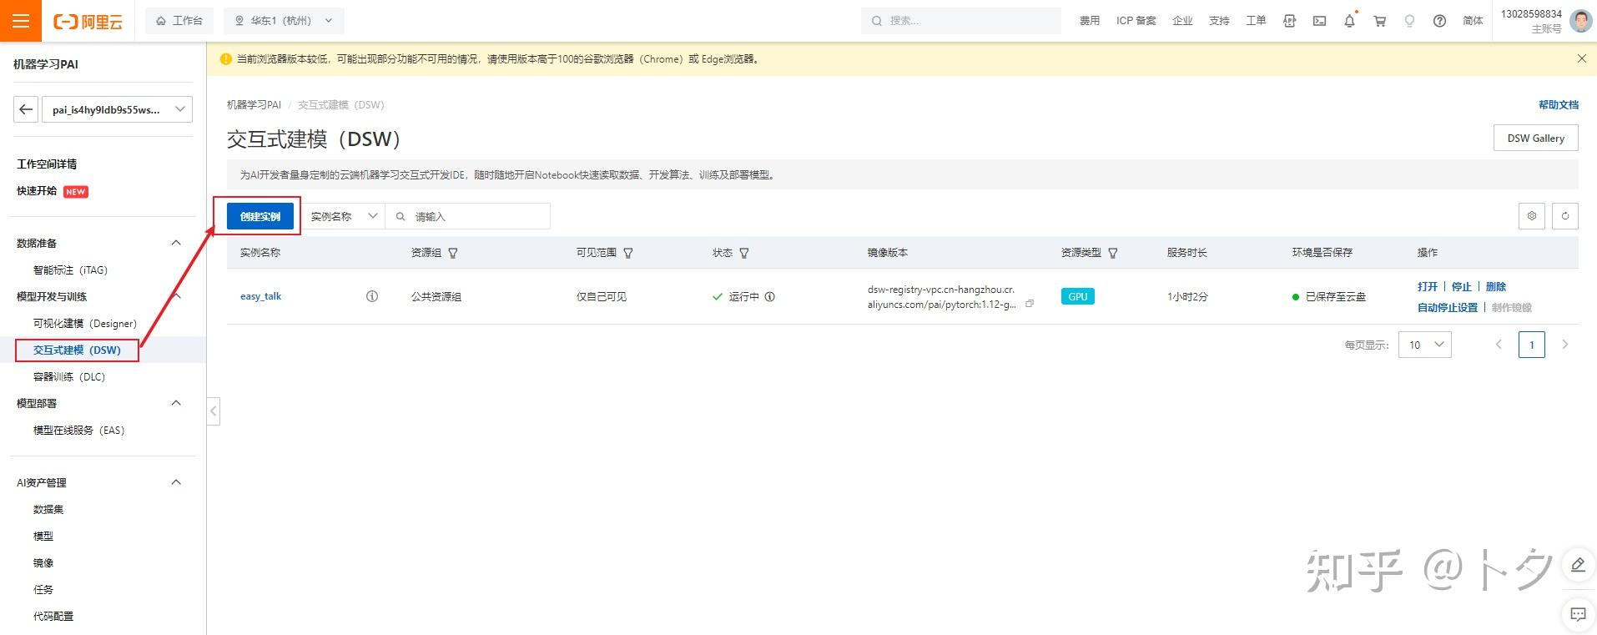Screen dimensions: 1597x635
Task: Click the 创建实例 button
Action: click(x=260, y=216)
